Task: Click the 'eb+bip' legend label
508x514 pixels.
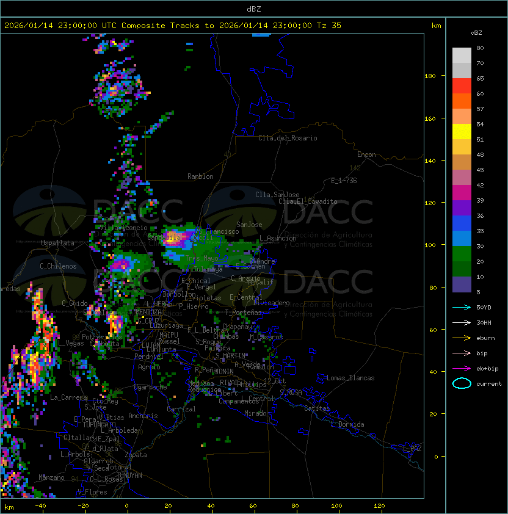Action: point(487,369)
